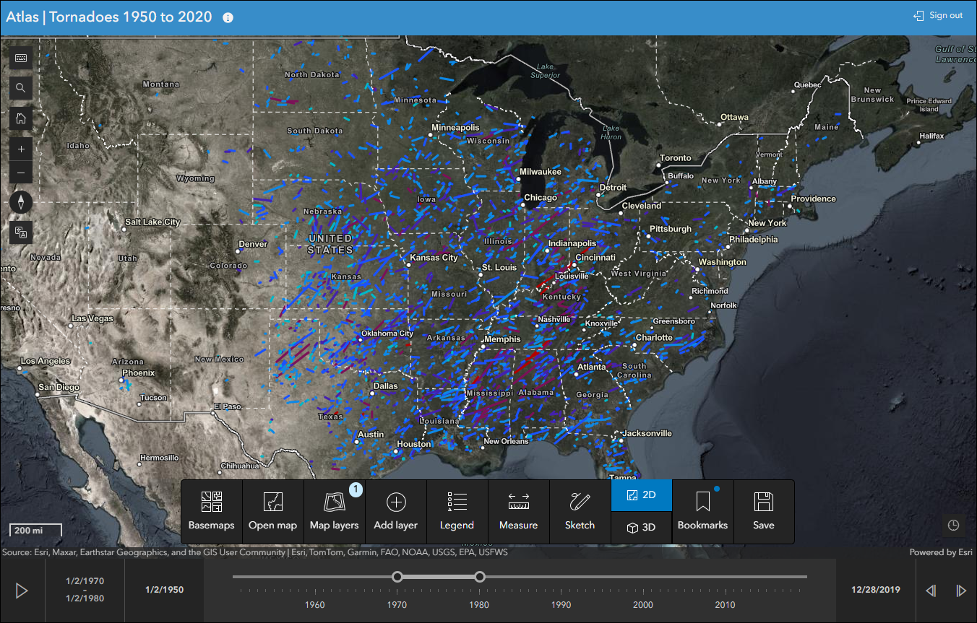Click the Indianapolis map label

point(572,244)
